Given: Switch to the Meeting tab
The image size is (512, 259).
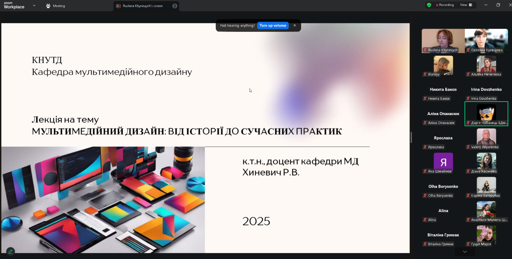Looking at the screenshot, I should coord(55,6).
